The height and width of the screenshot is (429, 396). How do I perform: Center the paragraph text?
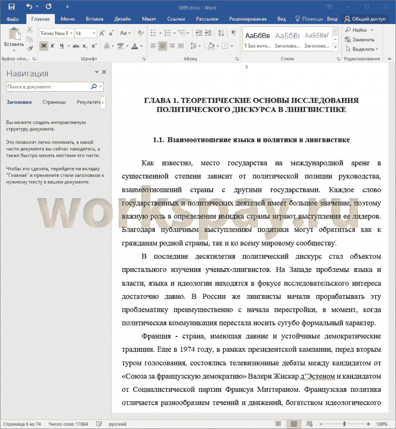click(x=162, y=46)
